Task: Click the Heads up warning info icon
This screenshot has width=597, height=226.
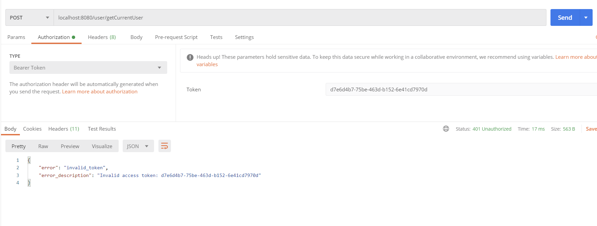Action: pyautogui.click(x=190, y=57)
